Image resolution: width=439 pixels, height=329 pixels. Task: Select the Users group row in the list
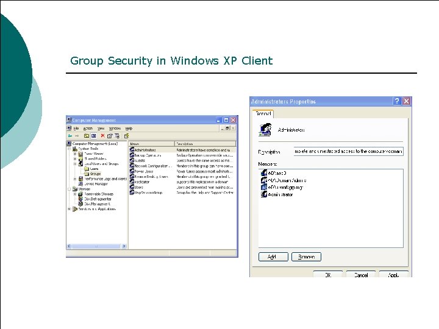182,187
